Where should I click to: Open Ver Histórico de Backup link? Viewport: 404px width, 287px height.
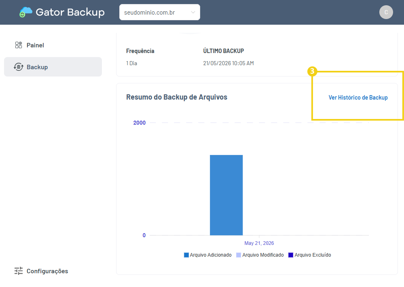click(358, 98)
